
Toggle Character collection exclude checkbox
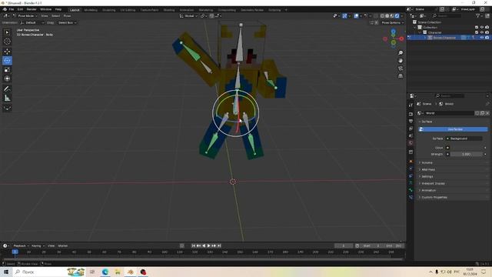coord(477,32)
